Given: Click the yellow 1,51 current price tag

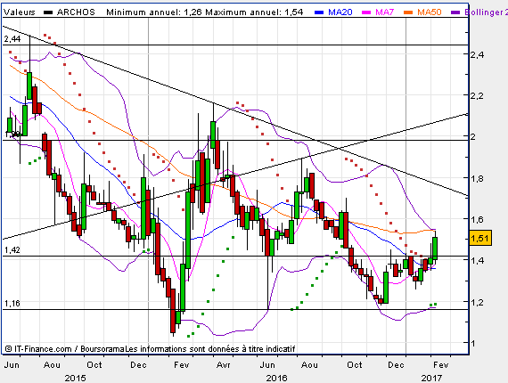Looking at the screenshot, I should [x=480, y=239].
